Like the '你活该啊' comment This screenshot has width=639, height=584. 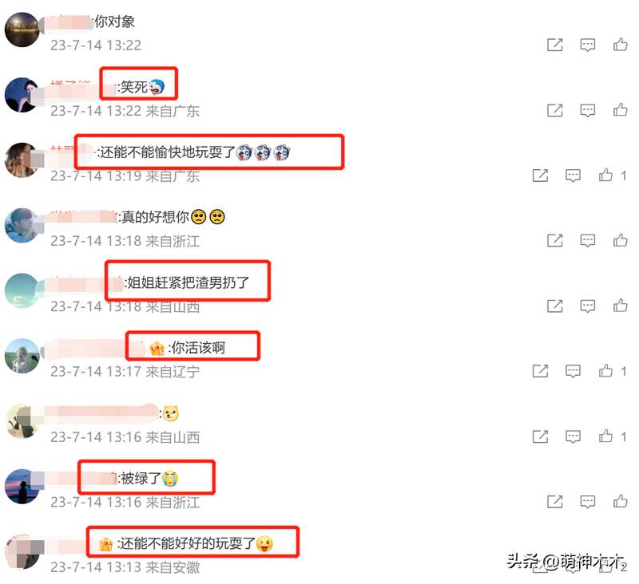coord(605,371)
